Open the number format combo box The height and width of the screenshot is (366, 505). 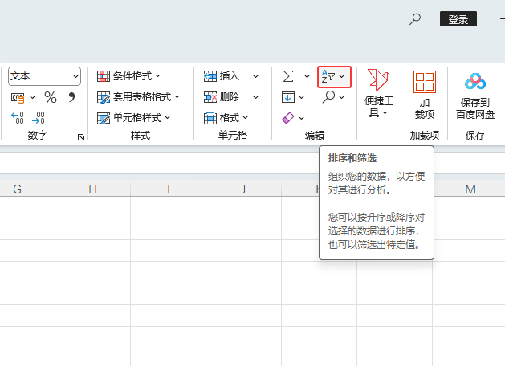pyautogui.click(x=45, y=76)
